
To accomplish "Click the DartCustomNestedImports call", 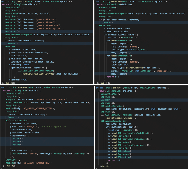I will pos(142,14).
